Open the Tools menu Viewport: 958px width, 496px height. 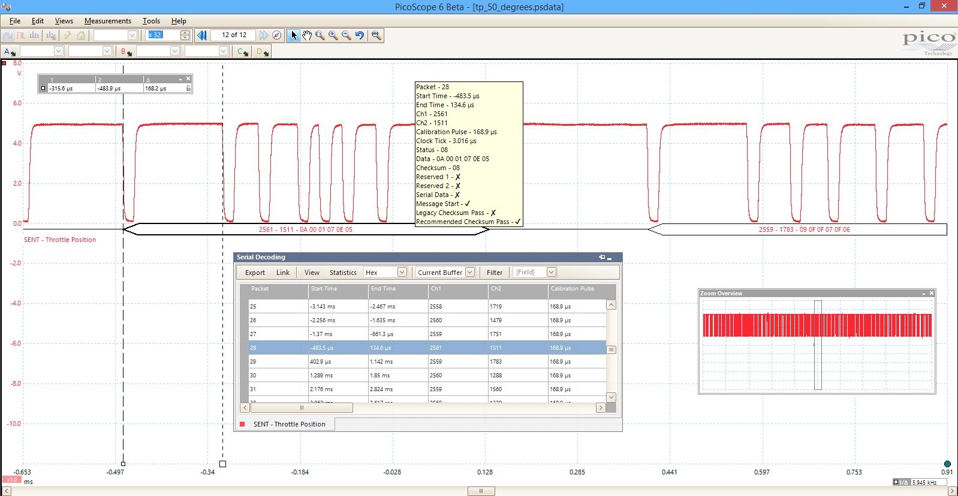pyautogui.click(x=151, y=20)
